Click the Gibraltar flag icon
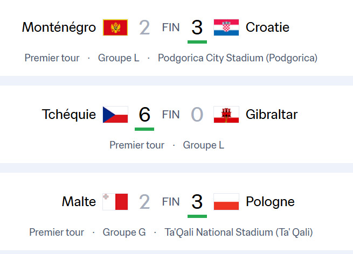Screen dimensions: 353x254 coord(226,115)
